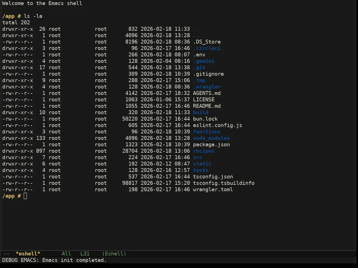Click the tests directory name
358x268 pixels.
coord(201,170)
